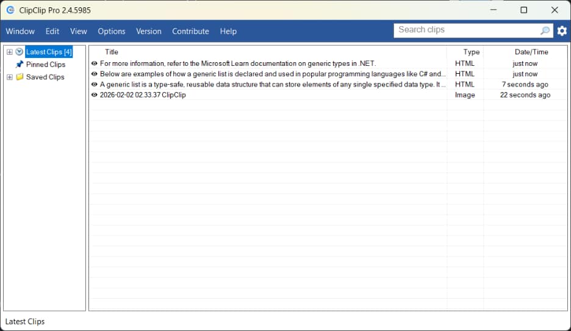Click the pushpin icon for Pinned Clips
Screen dimensions: 571x331
tap(20, 65)
